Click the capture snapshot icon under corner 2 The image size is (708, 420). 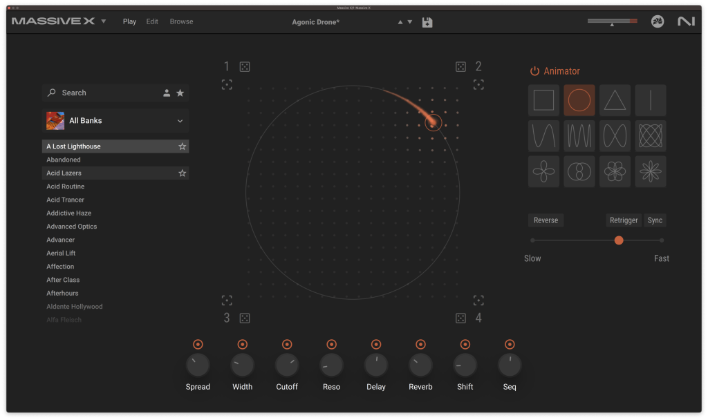[x=478, y=84]
